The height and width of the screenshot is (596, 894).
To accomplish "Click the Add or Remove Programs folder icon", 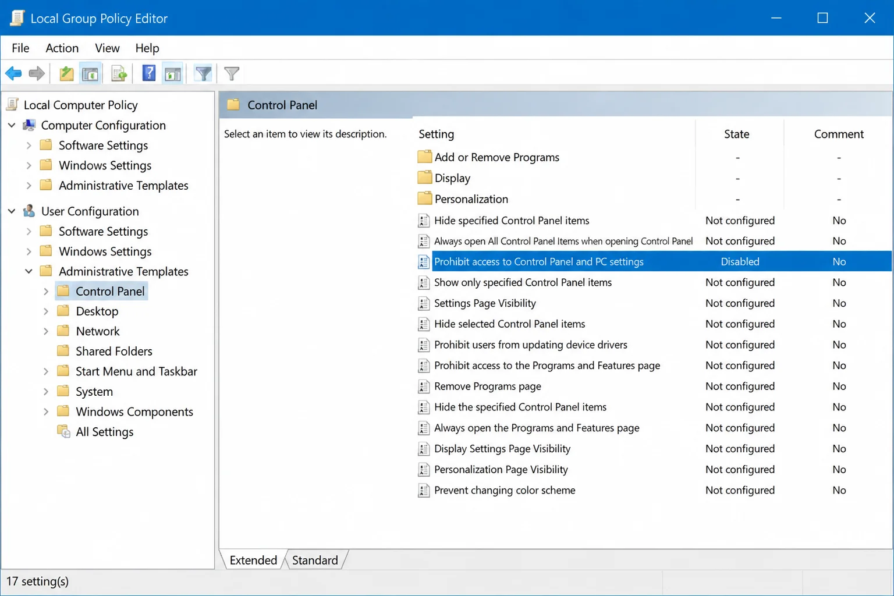I will pyautogui.click(x=424, y=157).
